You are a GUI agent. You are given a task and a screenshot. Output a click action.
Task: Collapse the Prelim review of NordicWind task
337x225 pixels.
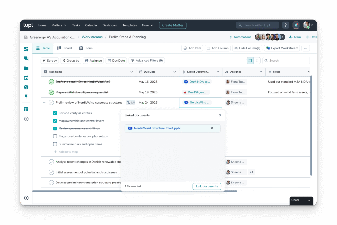tap(44, 102)
